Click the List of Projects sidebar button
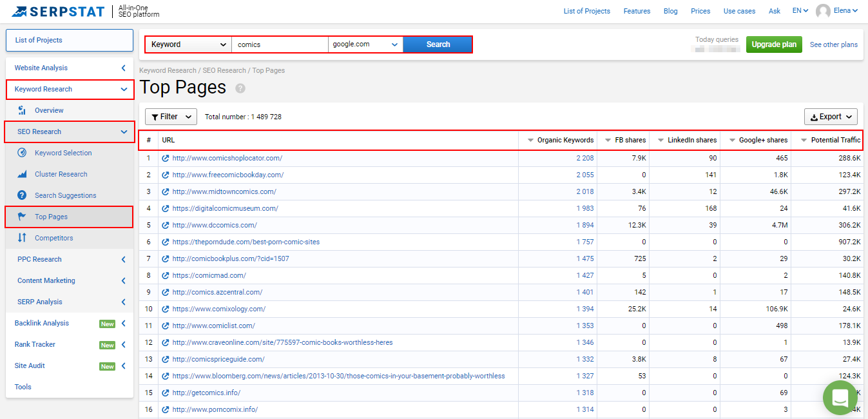The height and width of the screenshot is (419, 868). pyautogui.click(x=70, y=40)
